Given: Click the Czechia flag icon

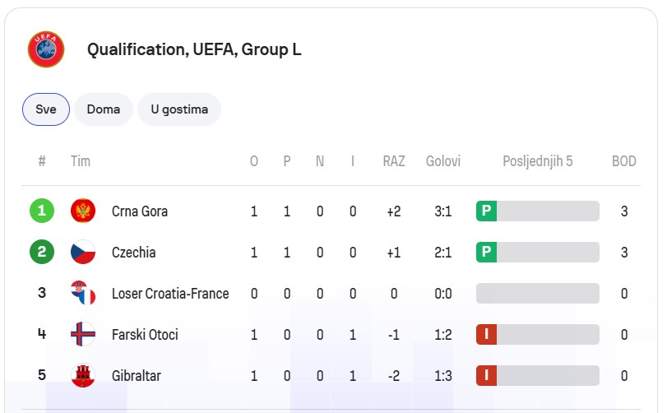Looking at the screenshot, I should pos(83,253).
